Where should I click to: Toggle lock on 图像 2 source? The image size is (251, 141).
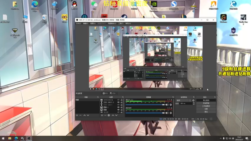(x=121, y=107)
